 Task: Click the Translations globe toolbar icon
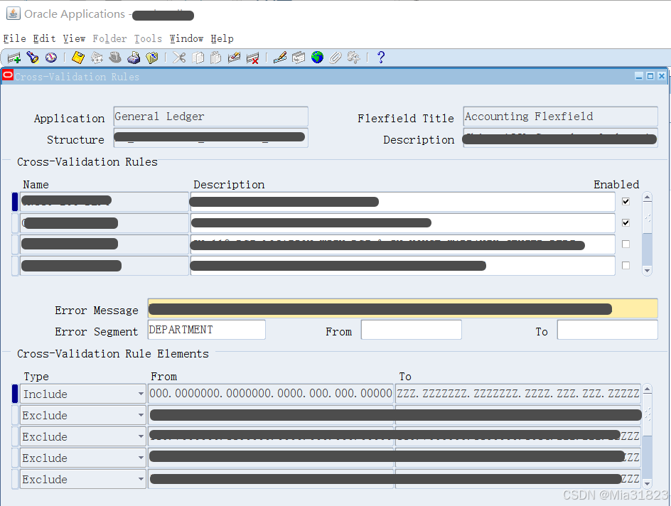point(316,58)
